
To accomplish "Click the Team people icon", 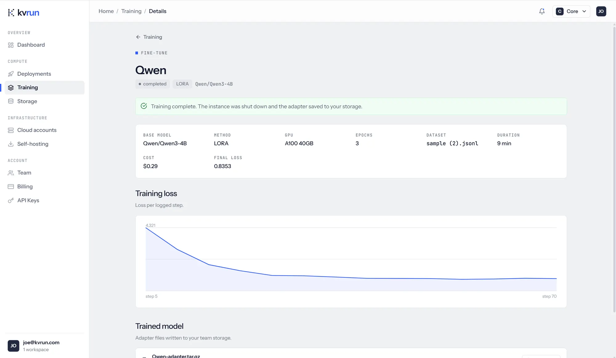I will coord(11,173).
